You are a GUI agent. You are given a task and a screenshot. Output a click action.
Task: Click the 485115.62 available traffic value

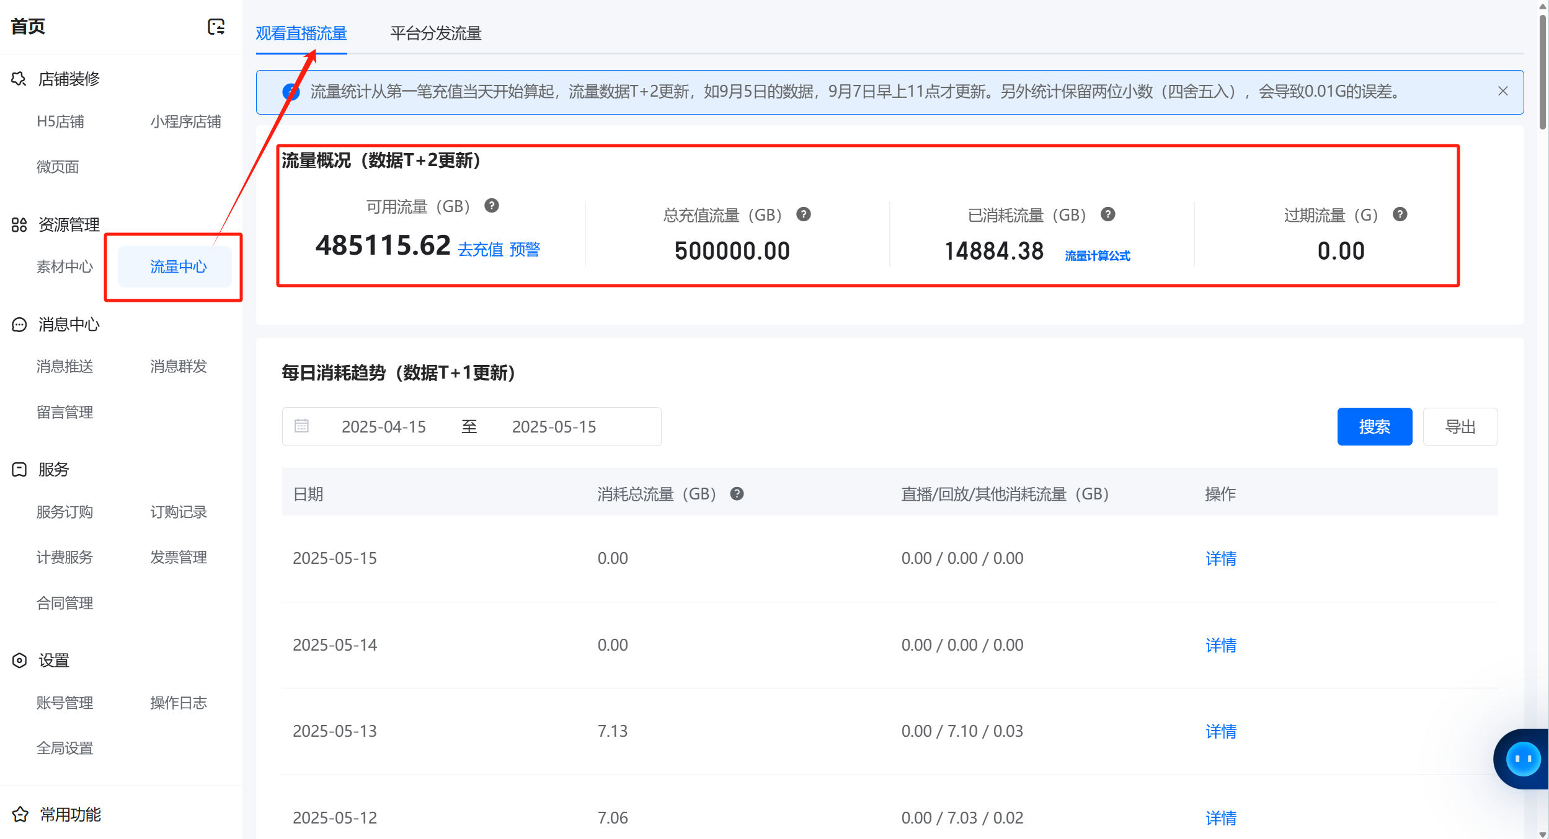383,245
